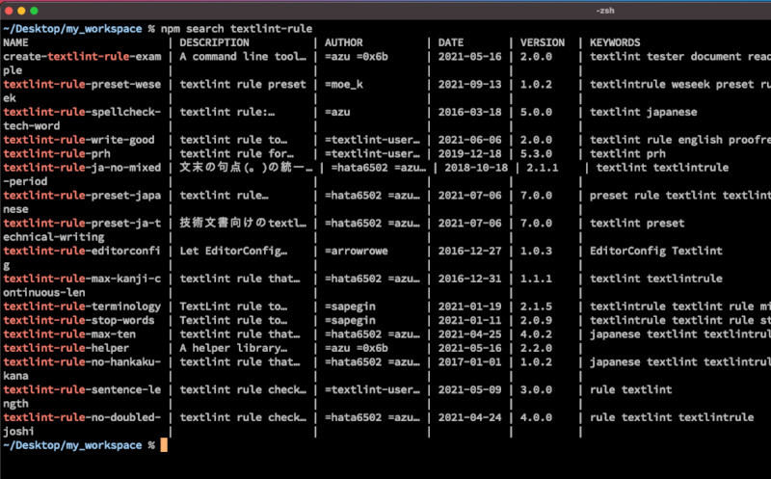Viewport: 771px width, 479px height.
Task: Click version 2.1.5
Action: (x=536, y=306)
